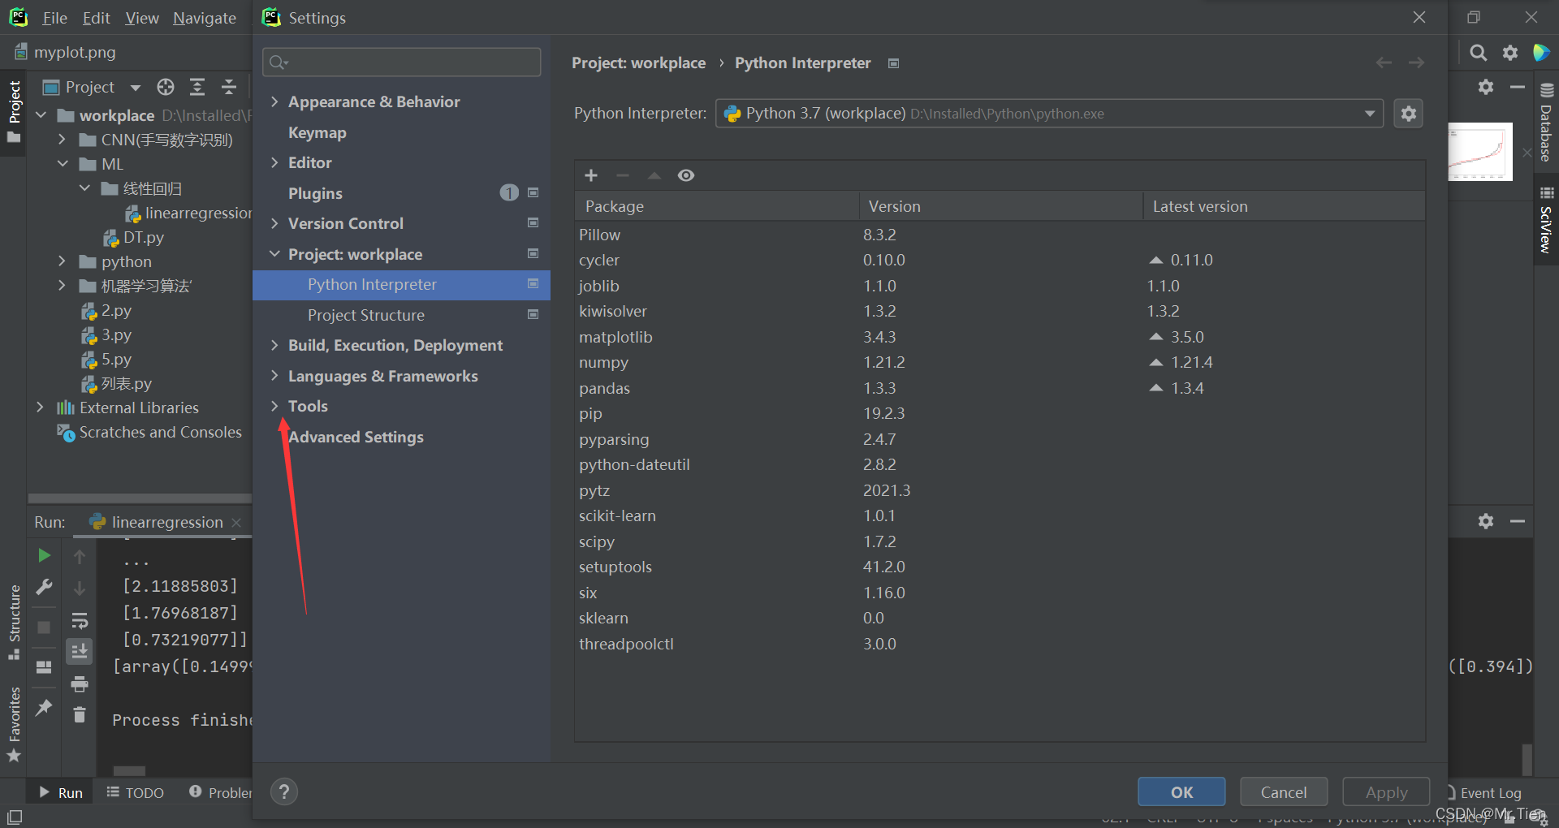
Task: Open interpreter gear settings button
Action: click(x=1409, y=114)
